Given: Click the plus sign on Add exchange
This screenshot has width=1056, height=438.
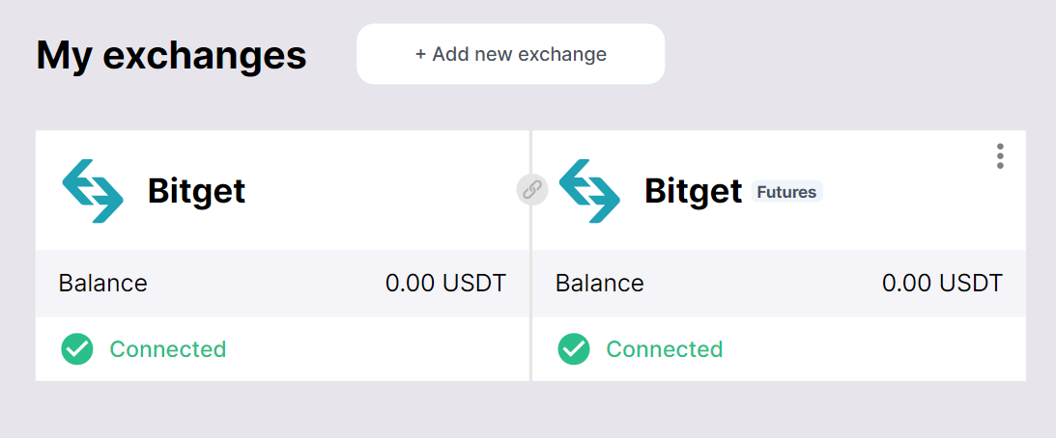Looking at the screenshot, I should [420, 54].
